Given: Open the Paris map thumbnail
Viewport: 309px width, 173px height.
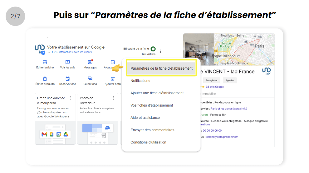Looking at the screenshot, I should [x=244, y=49].
